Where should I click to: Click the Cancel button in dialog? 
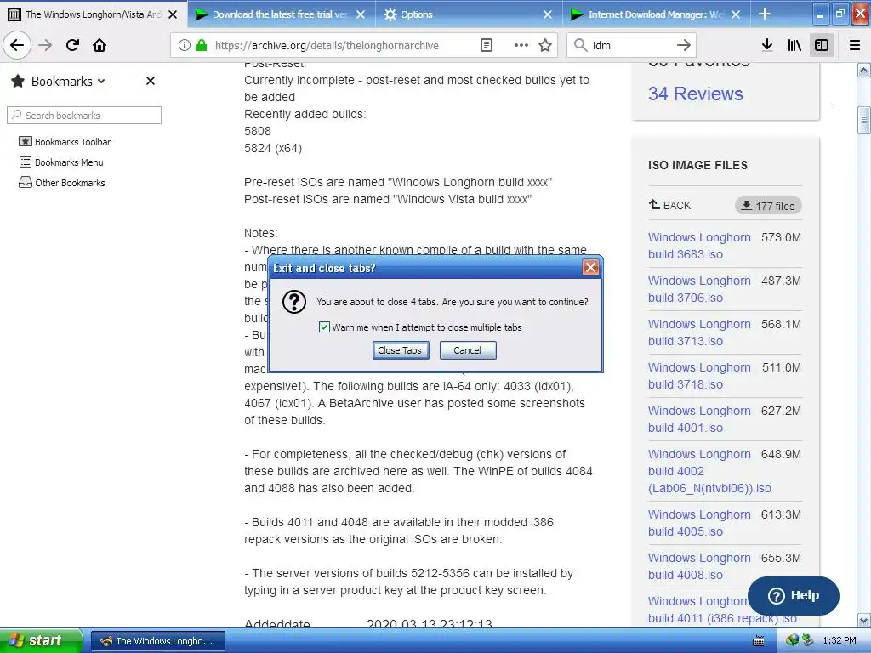(x=467, y=350)
